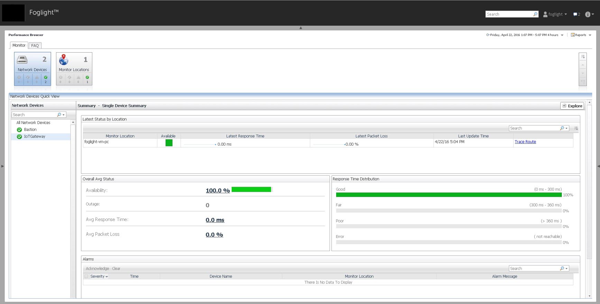Select the Network Devices tile icon
This screenshot has width=600, height=304.
point(22,59)
